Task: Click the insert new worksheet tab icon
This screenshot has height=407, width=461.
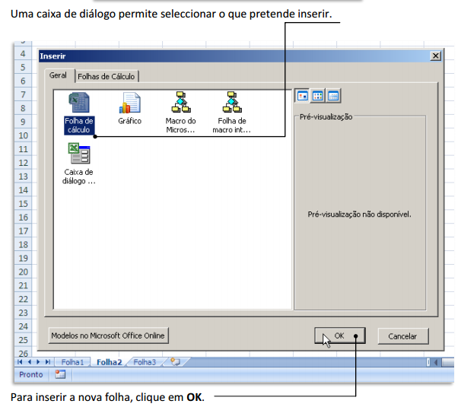Action: pyautogui.click(x=175, y=362)
